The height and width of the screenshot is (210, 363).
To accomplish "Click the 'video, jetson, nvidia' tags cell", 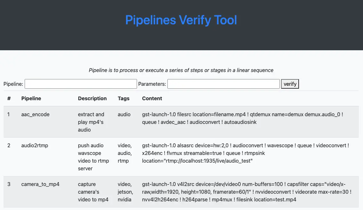I will 125,192.
